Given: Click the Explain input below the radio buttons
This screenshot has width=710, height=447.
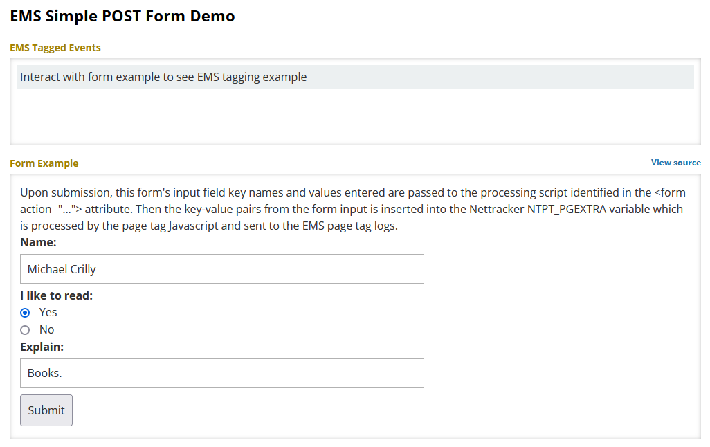Looking at the screenshot, I should [221, 373].
